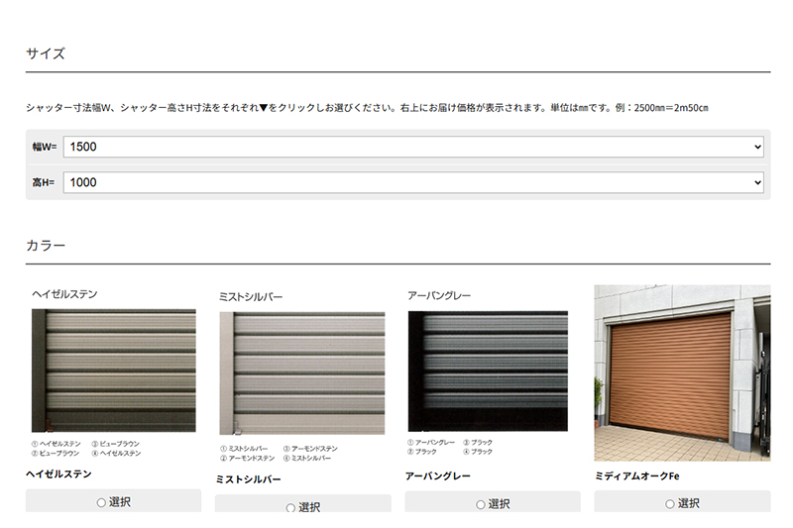Image resolution: width=793 pixels, height=528 pixels.
Task: Click the bold アーバングレー label below image
Action: point(438,475)
